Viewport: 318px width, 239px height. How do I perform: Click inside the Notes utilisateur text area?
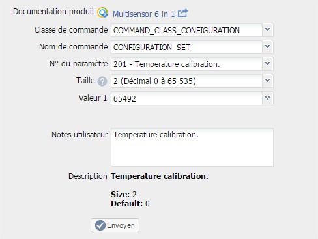tap(192, 147)
